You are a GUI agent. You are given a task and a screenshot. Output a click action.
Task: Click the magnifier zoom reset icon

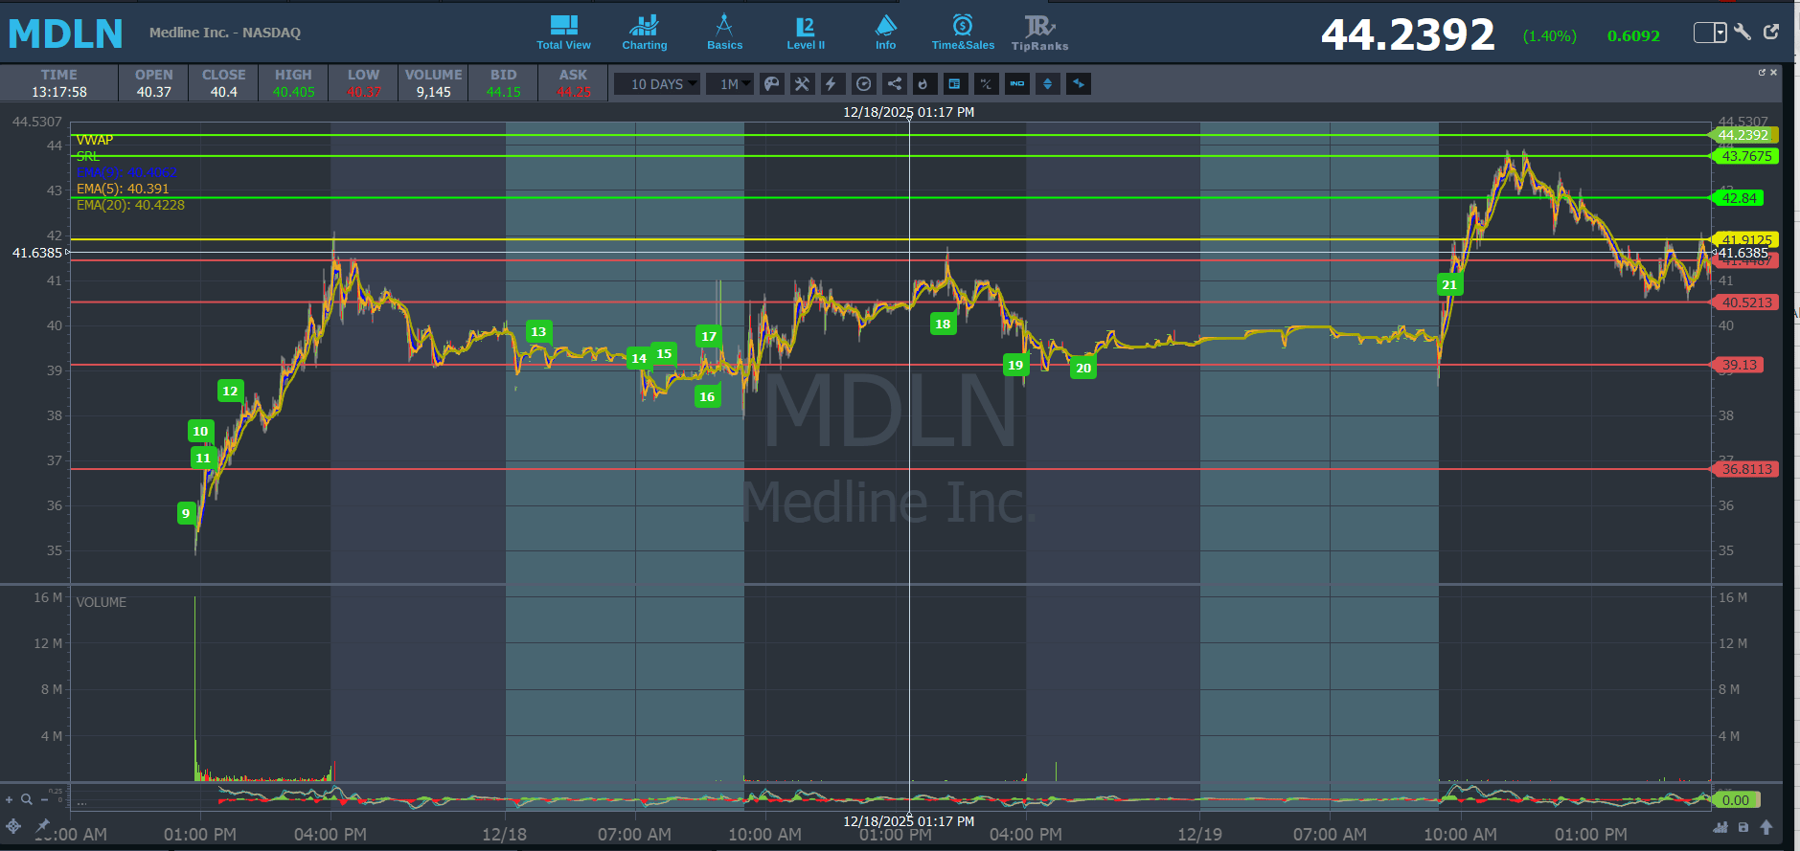(27, 799)
